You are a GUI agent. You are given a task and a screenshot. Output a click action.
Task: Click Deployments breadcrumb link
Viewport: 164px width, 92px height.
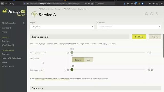tap(83, 9)
